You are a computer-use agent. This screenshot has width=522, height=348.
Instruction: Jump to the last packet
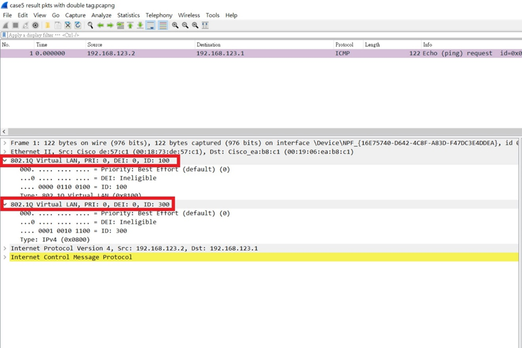140,26
